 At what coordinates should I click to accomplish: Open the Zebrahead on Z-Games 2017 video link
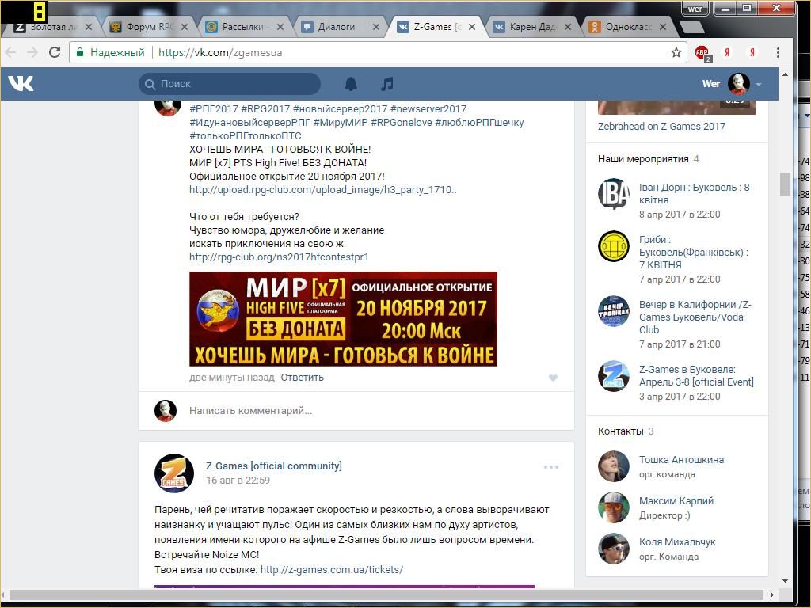pos(661,126)
